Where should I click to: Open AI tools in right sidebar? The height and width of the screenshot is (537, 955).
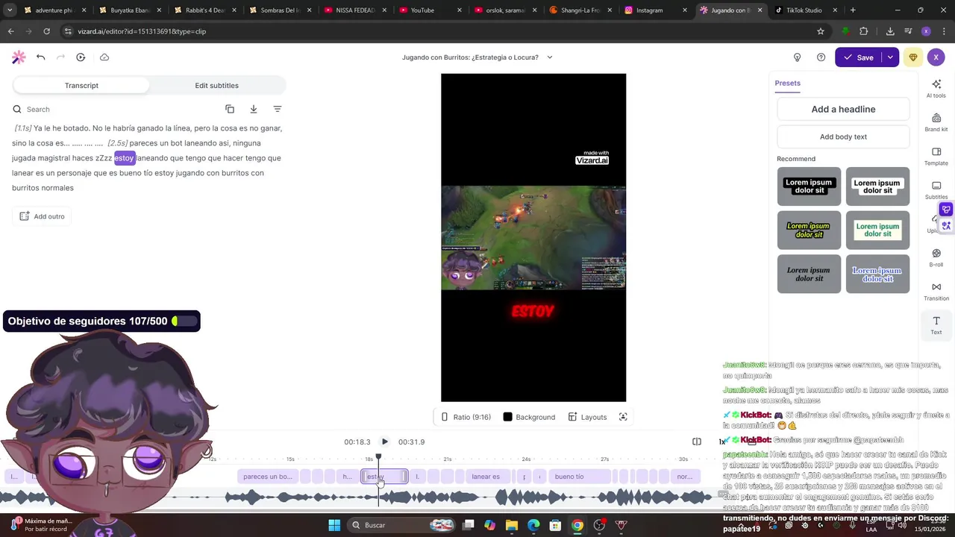click(936, 89)
